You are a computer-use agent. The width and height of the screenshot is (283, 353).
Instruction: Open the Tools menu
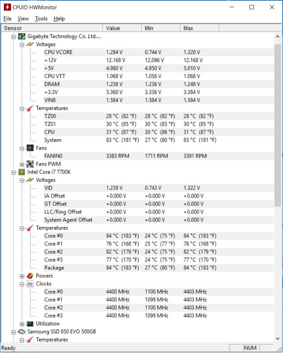click(x=41, y=19)
